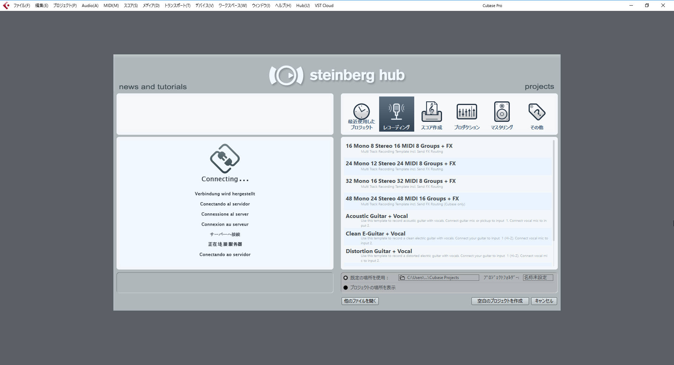Click the template list vertical scrollbar
Screen dimensions: 674x365
(554, 191)
